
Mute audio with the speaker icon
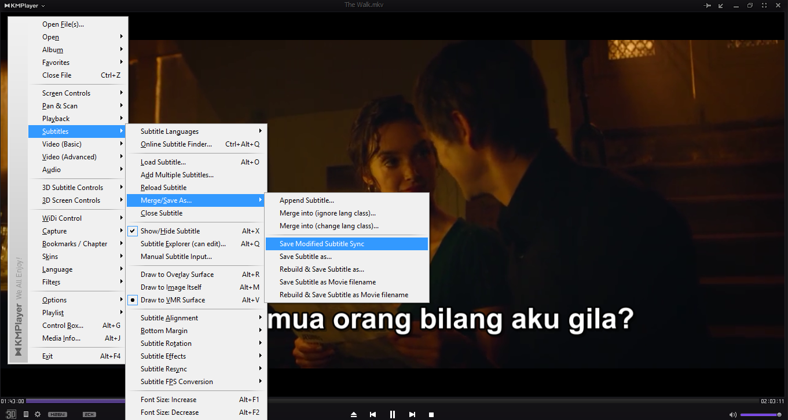click(733, 414)
